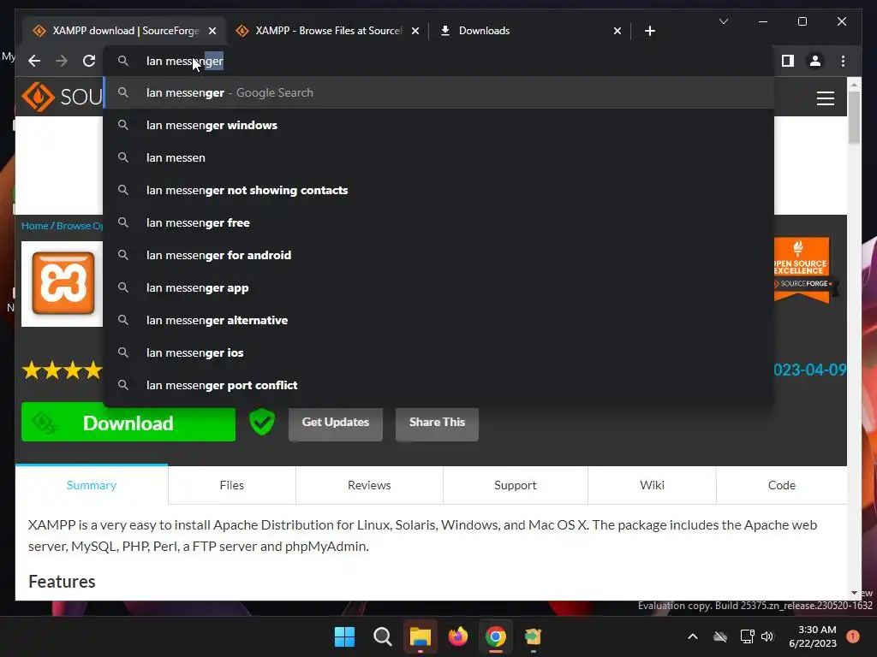877x657 pixels.
Task: Click the volume speaker tray icon
Action: tap(767, 636)
